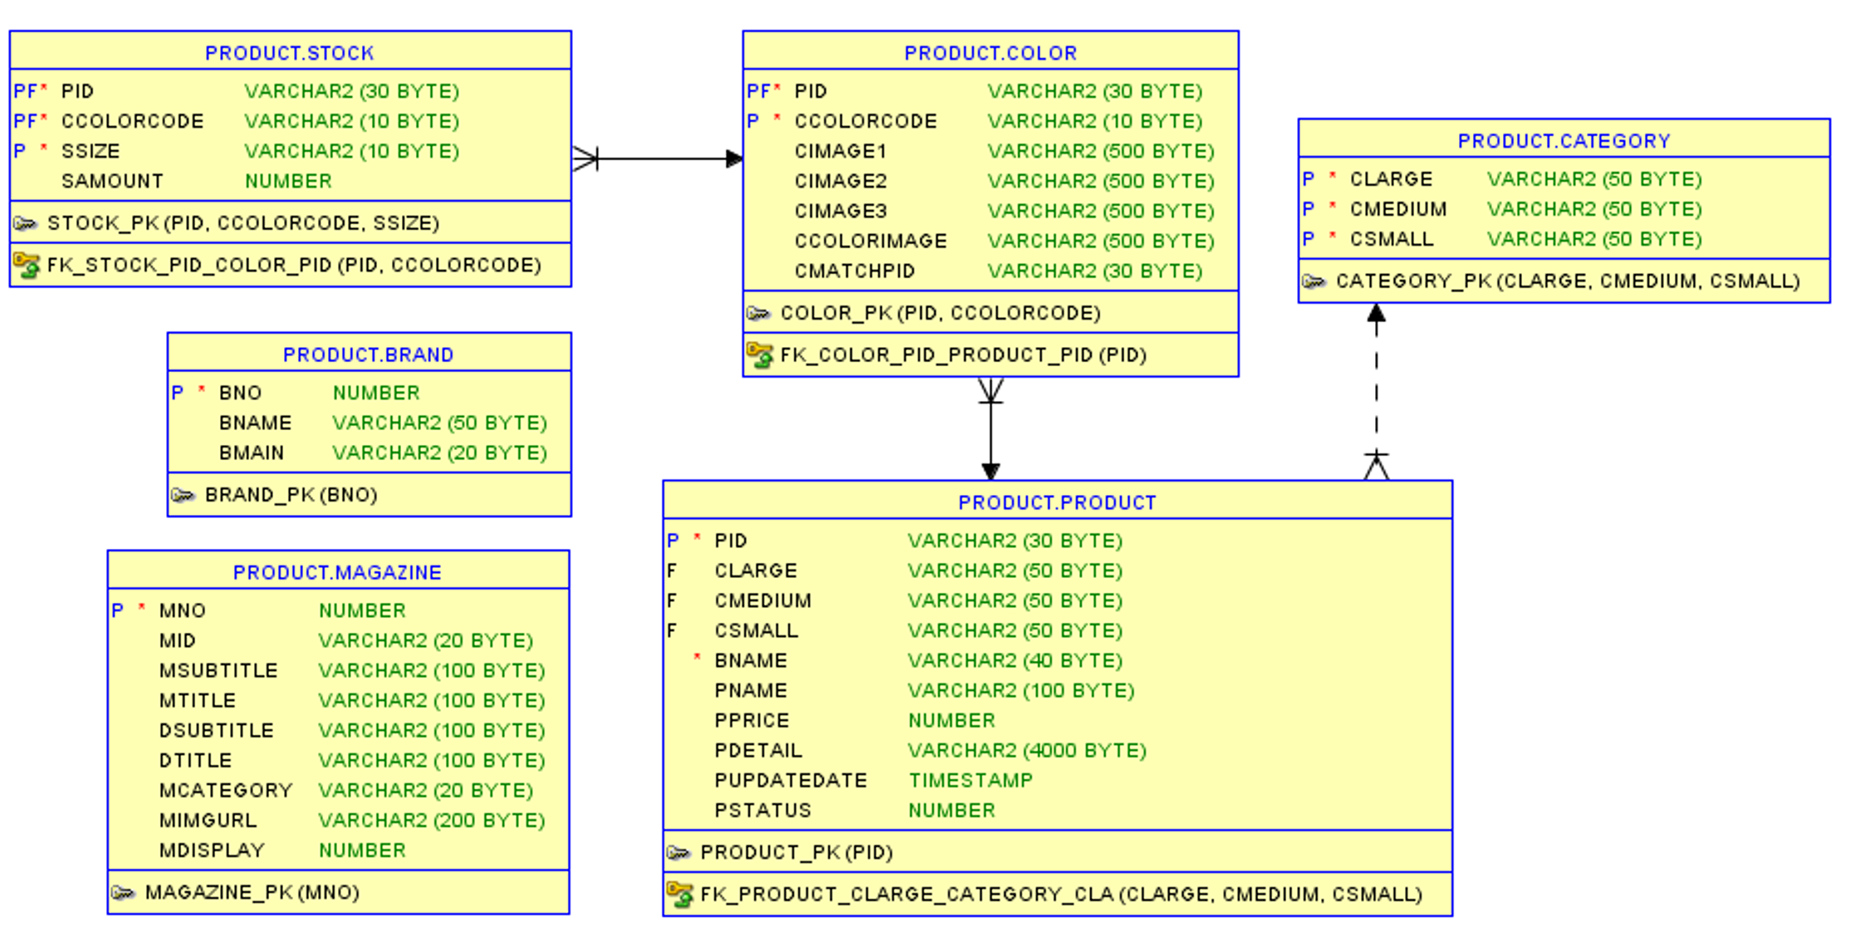
Task: Click the key icon beside MAGAZINE_PK
Action: (123, 892)
